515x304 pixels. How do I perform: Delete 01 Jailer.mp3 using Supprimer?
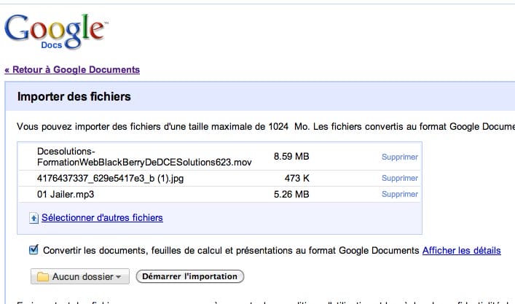pos(400,195)
